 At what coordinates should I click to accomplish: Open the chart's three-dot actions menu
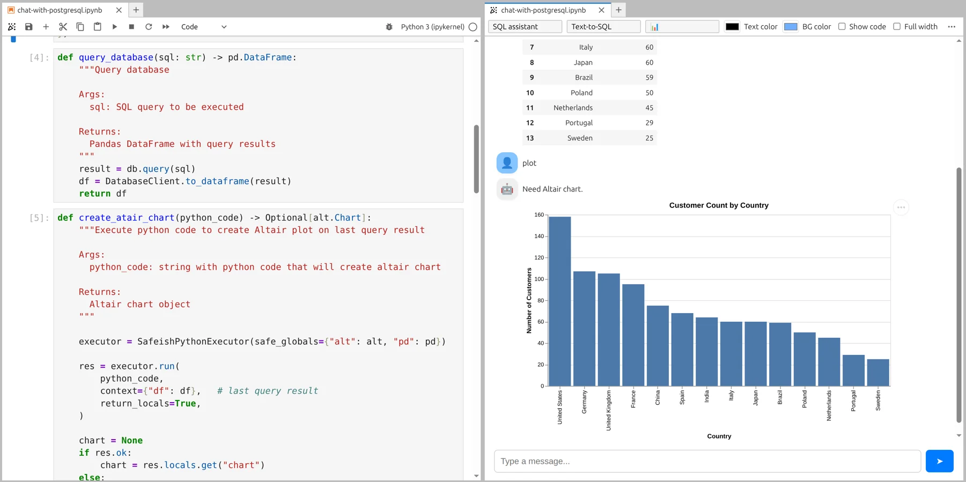[x=901, y=207]
